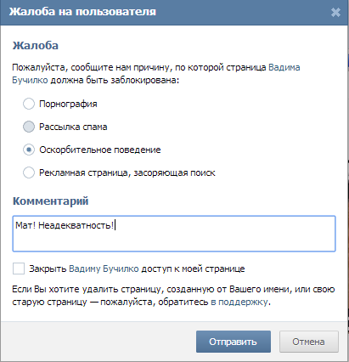
Task: Cancel the complaint via the Отмена button
Action: [309, 342]
